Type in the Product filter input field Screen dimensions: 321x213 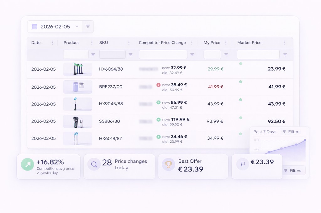click(x=76, y=55)
